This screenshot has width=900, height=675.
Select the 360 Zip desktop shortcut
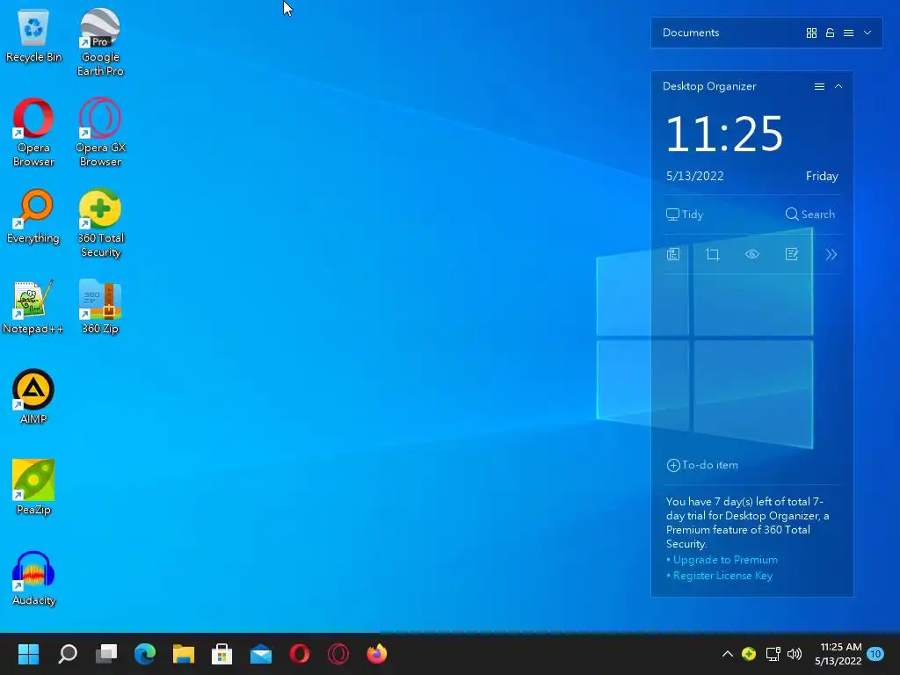click(x=100, y=307)
